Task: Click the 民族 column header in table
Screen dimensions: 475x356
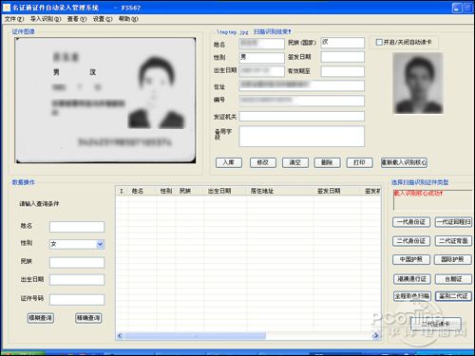Action: click(x=190, y=191)
